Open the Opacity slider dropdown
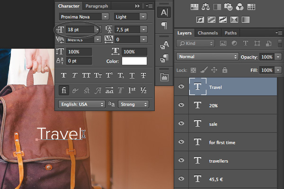The width and height of the screenshot is (284, 189). coord(278,57)
